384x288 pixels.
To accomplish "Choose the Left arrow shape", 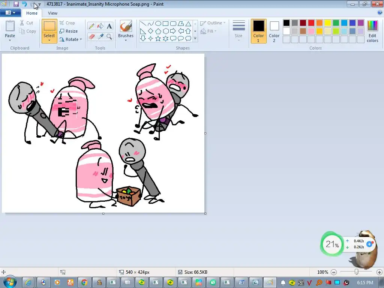I will click(x=181, y=31).
